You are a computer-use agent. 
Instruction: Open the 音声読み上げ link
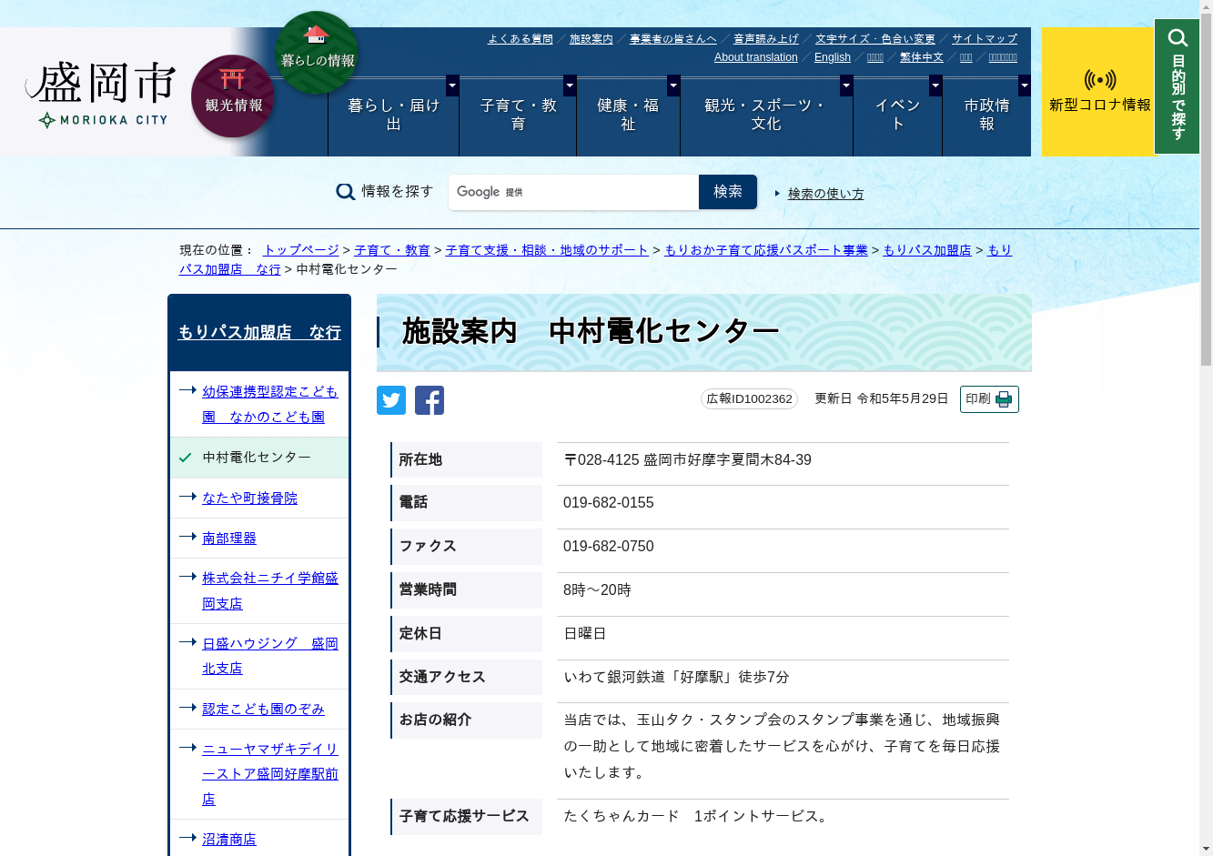766,39
